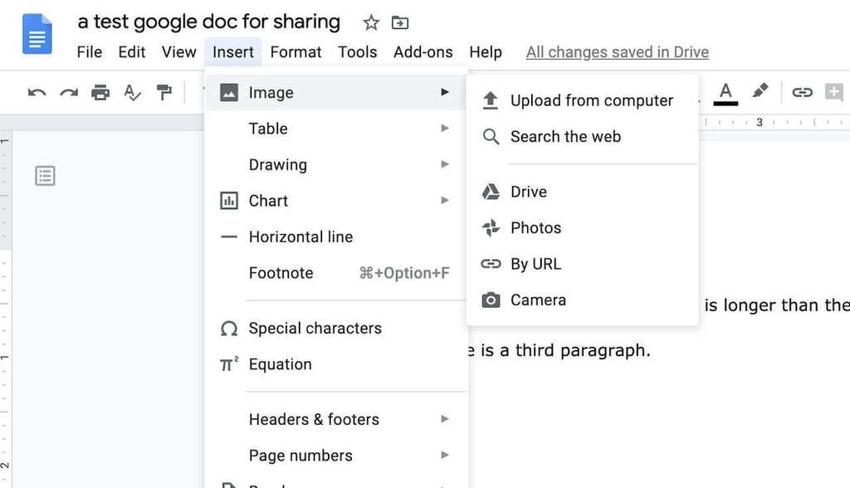Click the All changes saved in Drive link
The width and height of the screenshot is (850, 488).
[x=617, y=51]
